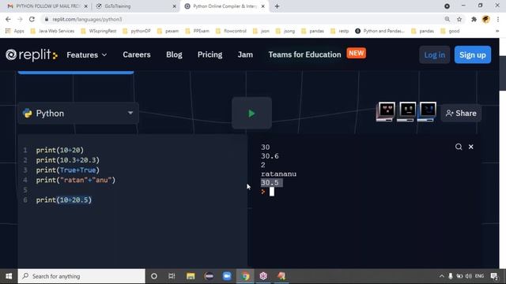Open the Windows Start menu
This screenshot has width=506, height=284.
(x=9, y=276)
